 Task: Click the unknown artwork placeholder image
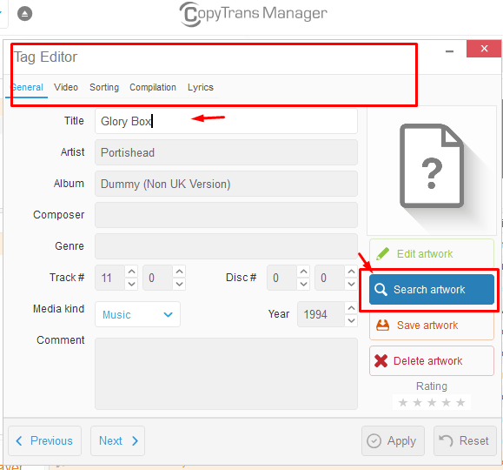tap(432, 171)
